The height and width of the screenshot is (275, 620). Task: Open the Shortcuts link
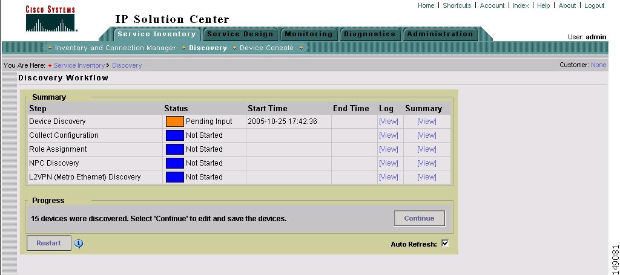[457, 5]
